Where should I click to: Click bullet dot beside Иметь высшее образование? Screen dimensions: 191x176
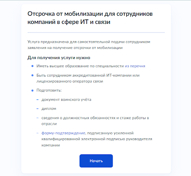coord(32,66)
